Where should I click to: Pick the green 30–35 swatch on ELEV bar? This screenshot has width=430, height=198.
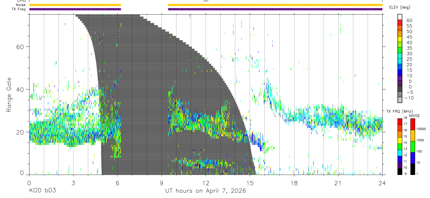click(x=400, y=50)
